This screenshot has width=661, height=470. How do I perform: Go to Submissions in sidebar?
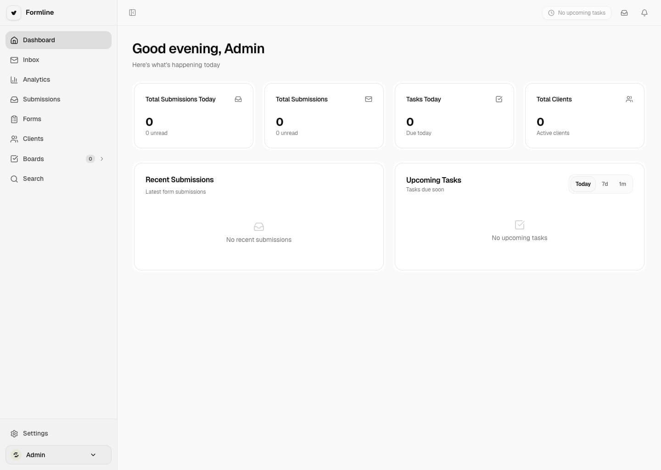[x=41, y=100]
